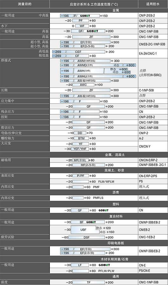Click the AWC range bar
The width and height of the screenshot is (168, 285).
83,85
